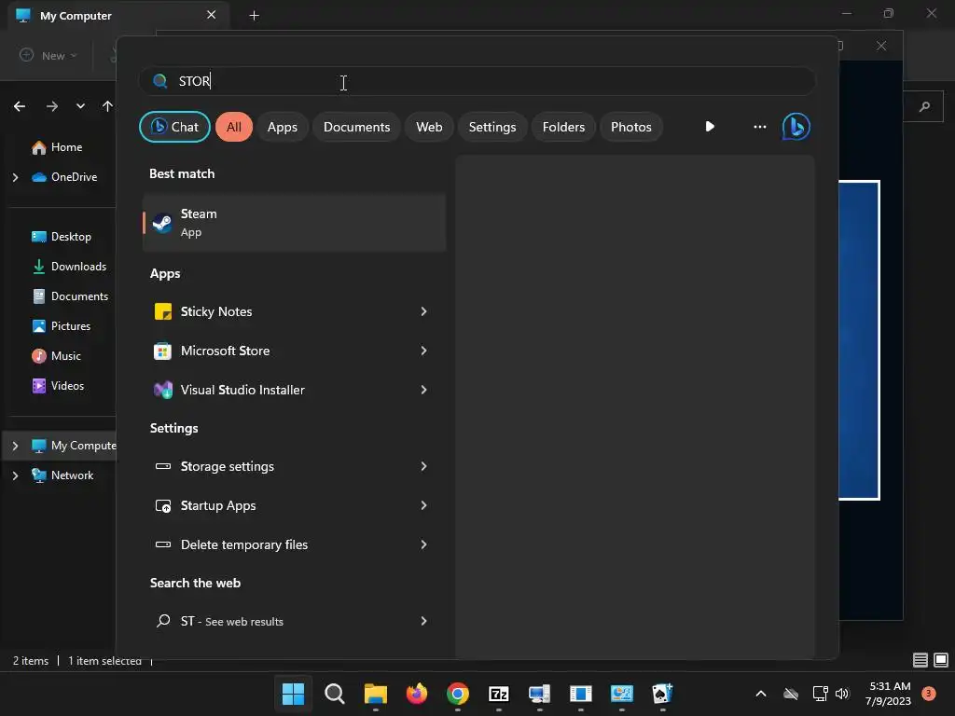Open 7-Zip from the taskbar
The width and height of the screenshot is (955, 716).
(499, 694)
